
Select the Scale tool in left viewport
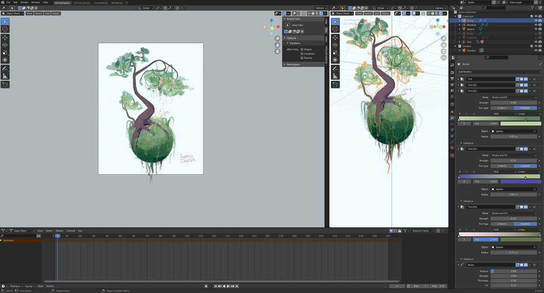5,53
